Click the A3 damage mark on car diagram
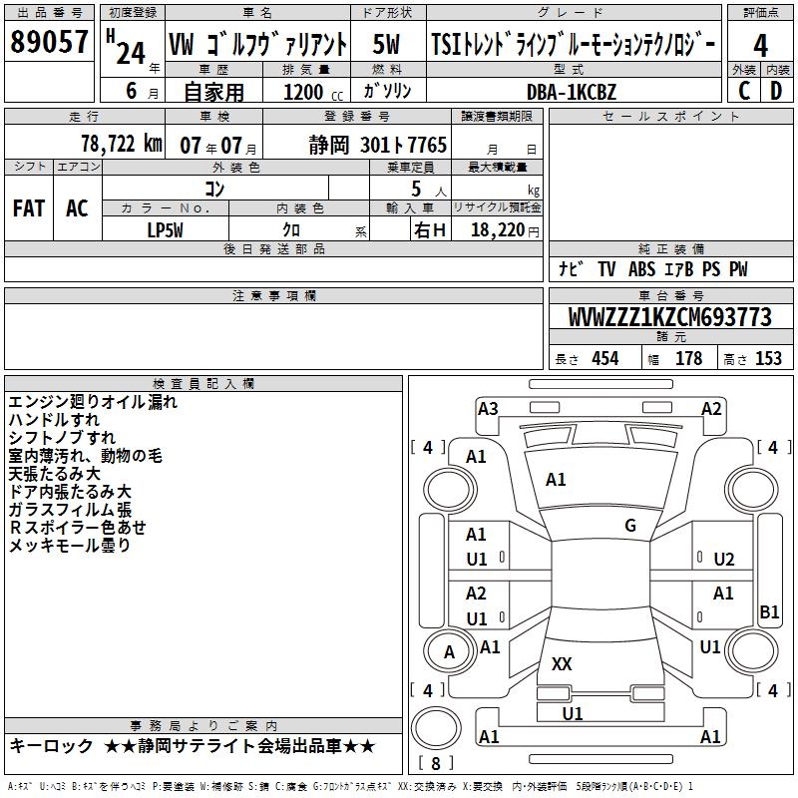 (488, 408)
